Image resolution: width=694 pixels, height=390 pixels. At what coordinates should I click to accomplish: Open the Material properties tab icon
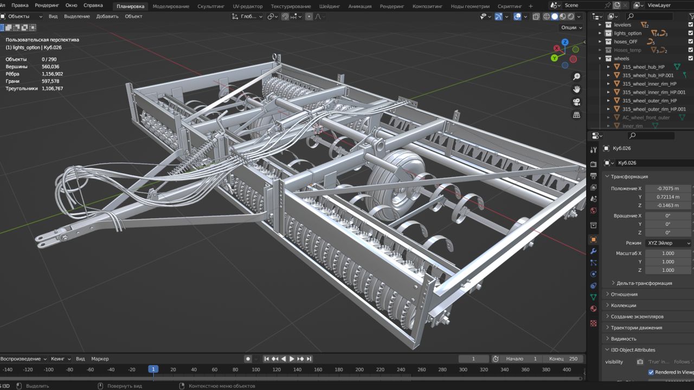coord(594,309)
